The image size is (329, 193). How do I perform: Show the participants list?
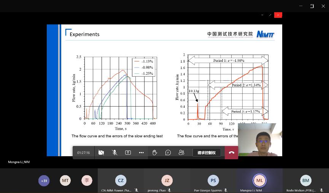pos(181,152)
